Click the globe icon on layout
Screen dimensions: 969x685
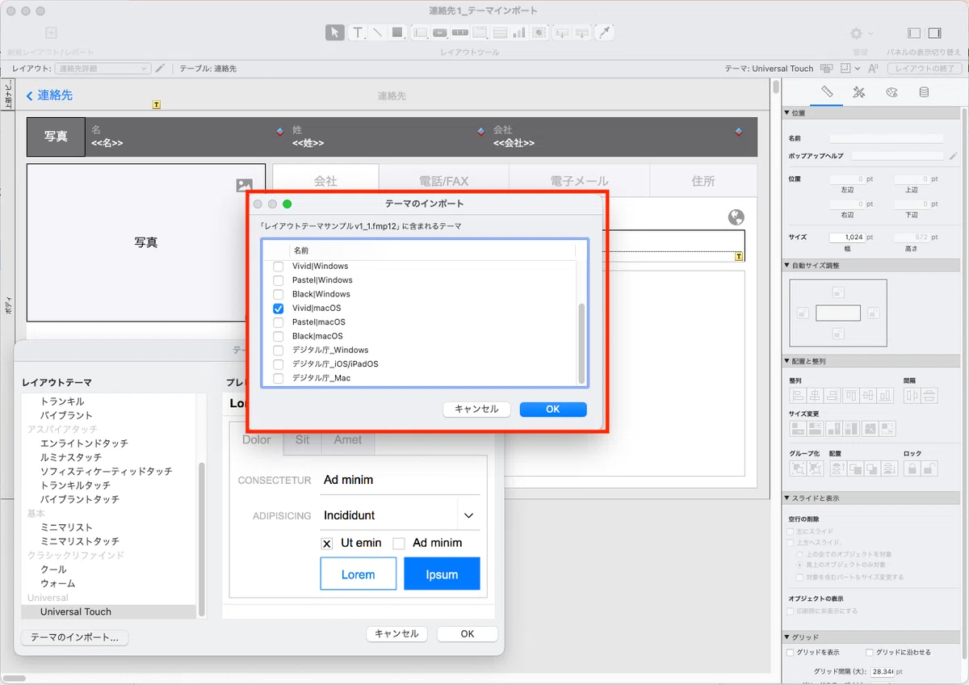click(x=736, y=216)
